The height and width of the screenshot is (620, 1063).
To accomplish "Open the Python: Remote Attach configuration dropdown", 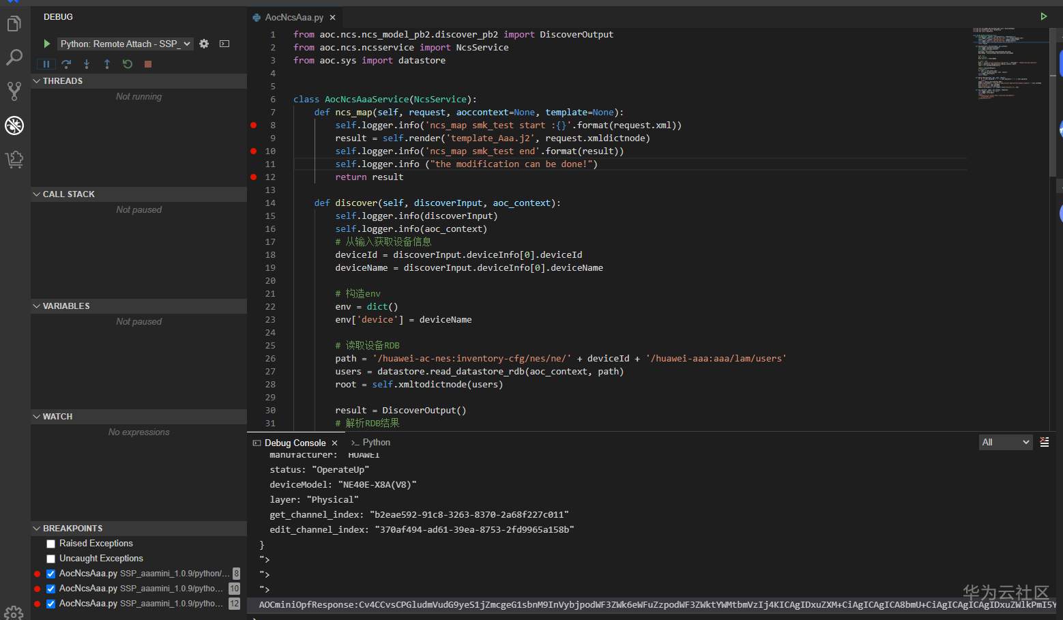I will (126, 44).
